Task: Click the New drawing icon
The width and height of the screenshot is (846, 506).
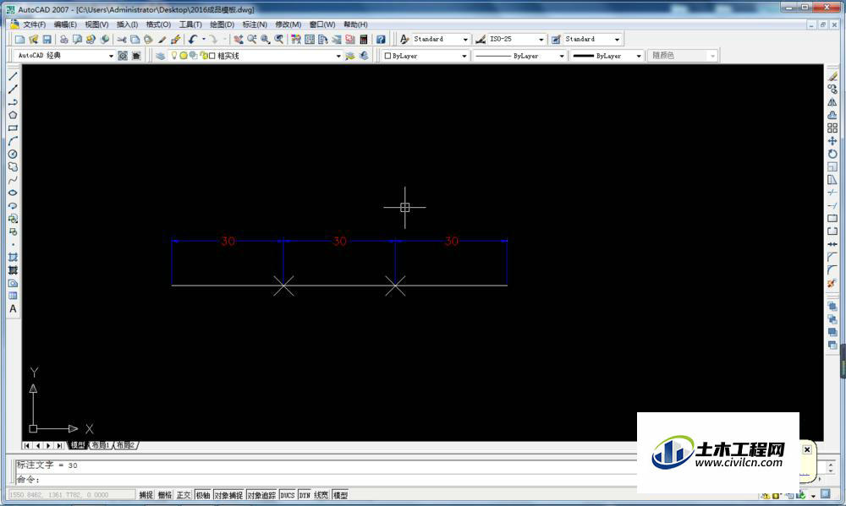Action: pos(20,40)
